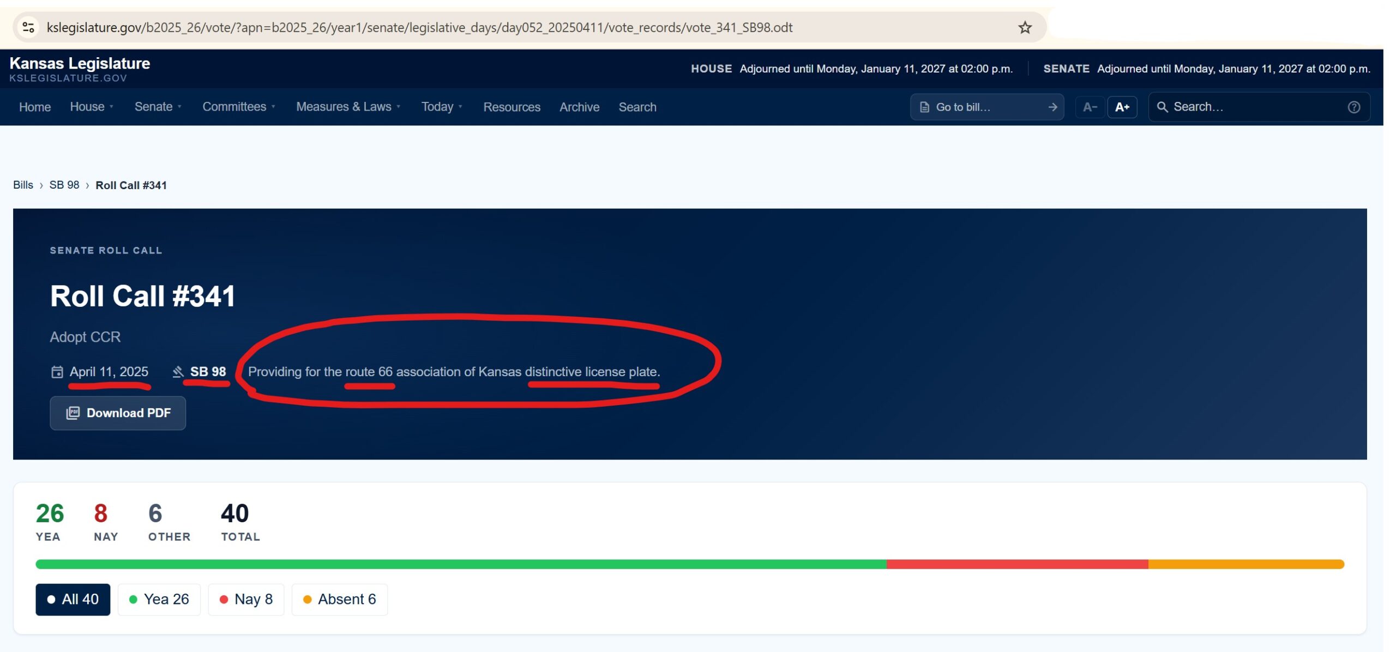Click the Roll Call #341 breadcrumb text
1396x652 pixels.
tap(131, 185)
